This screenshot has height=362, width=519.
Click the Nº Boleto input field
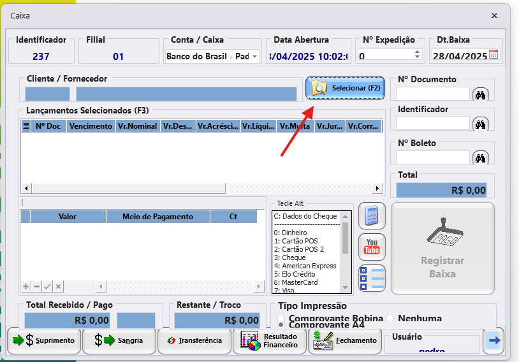pyautogui.click(x=433, y=157)
